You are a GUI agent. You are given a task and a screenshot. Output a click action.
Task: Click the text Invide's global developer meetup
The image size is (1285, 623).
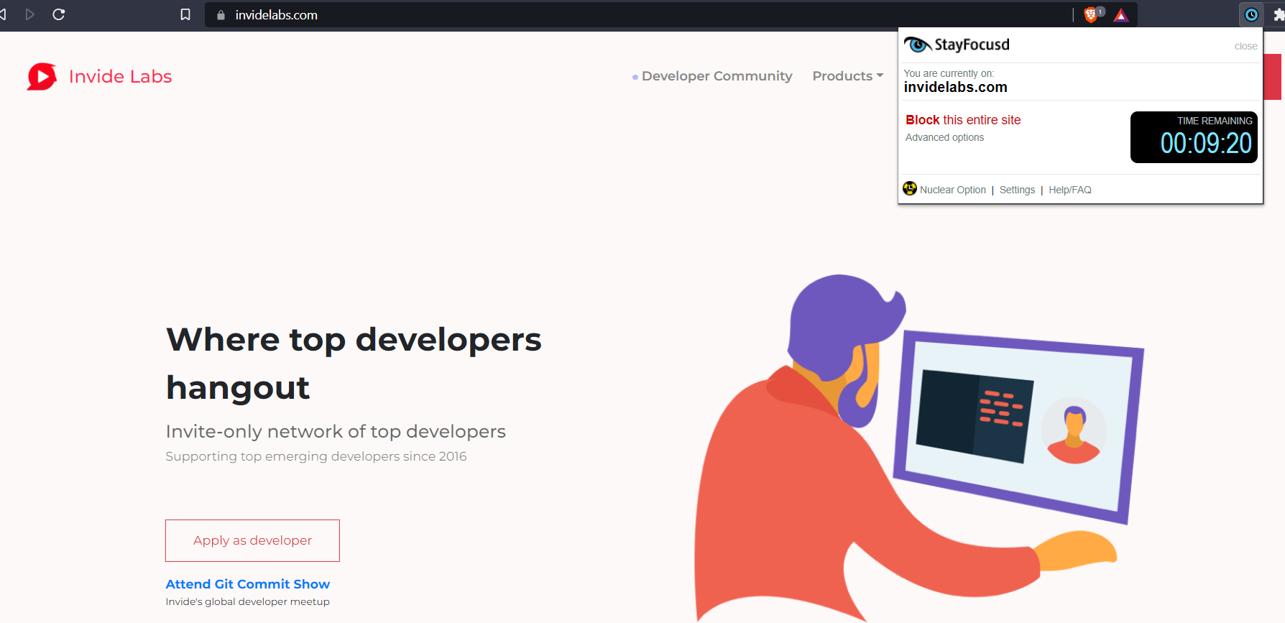(247, 601)
